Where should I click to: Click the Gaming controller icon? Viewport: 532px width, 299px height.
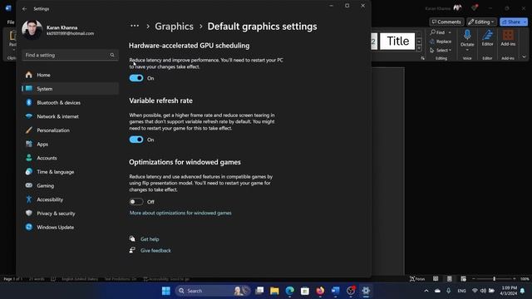[x=29, y=186]
